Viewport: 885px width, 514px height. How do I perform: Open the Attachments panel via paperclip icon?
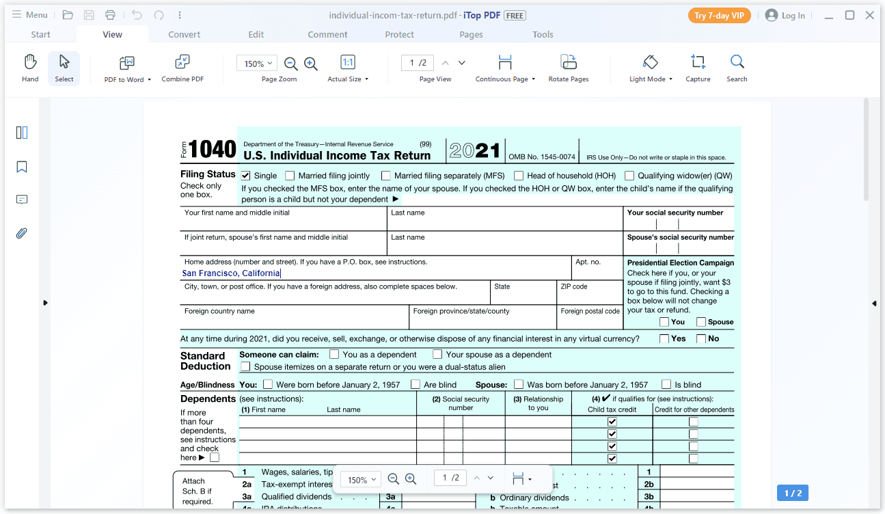(21, 233)
